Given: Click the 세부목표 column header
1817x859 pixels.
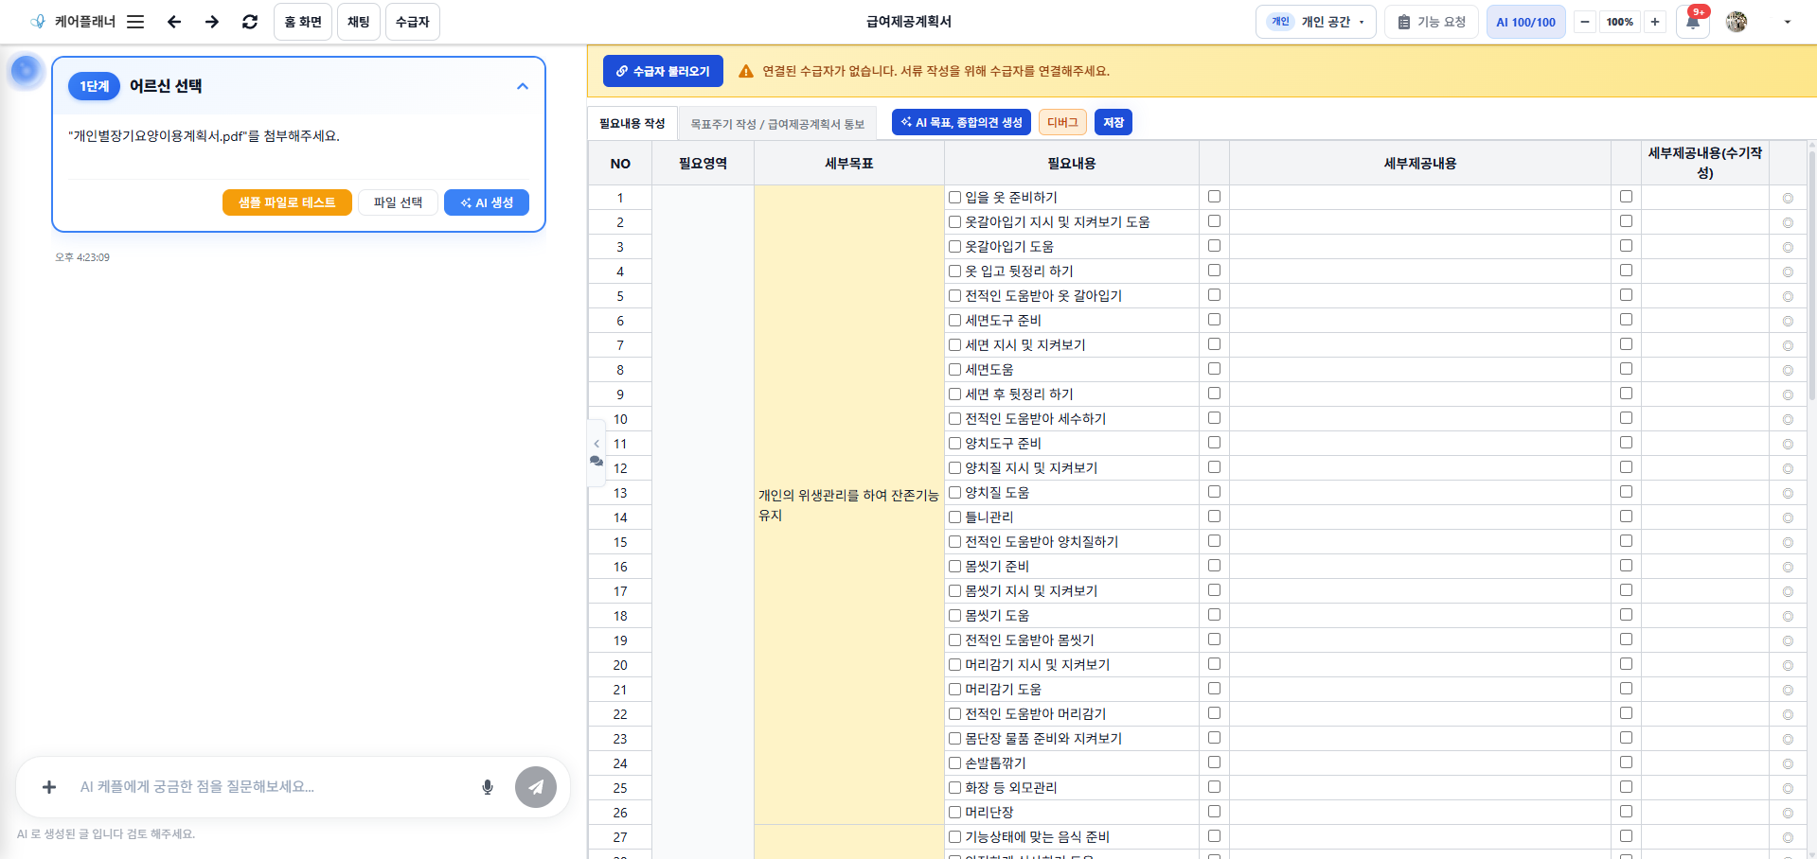Looking at the screenshot, I should [x=849, y=163].
